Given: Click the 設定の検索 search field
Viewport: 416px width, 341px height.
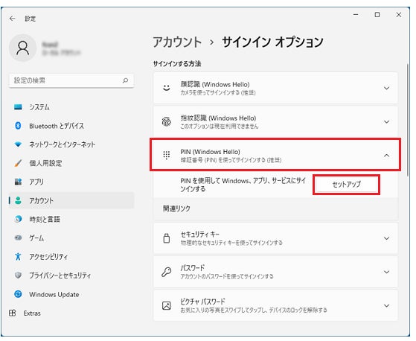Looking at the screenshot, I should pyautogui.click(x=71, y=80).
